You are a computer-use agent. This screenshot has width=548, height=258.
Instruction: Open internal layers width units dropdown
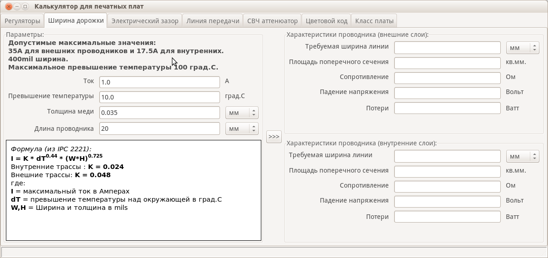pos(523,156)
